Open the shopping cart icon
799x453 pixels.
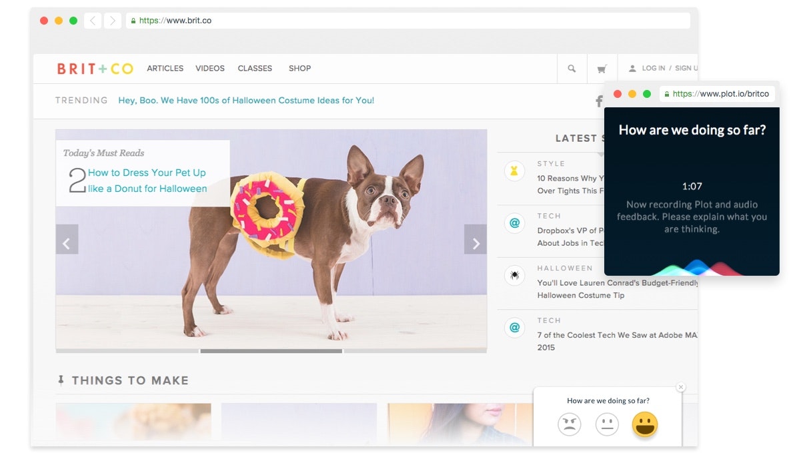point(602,69)
